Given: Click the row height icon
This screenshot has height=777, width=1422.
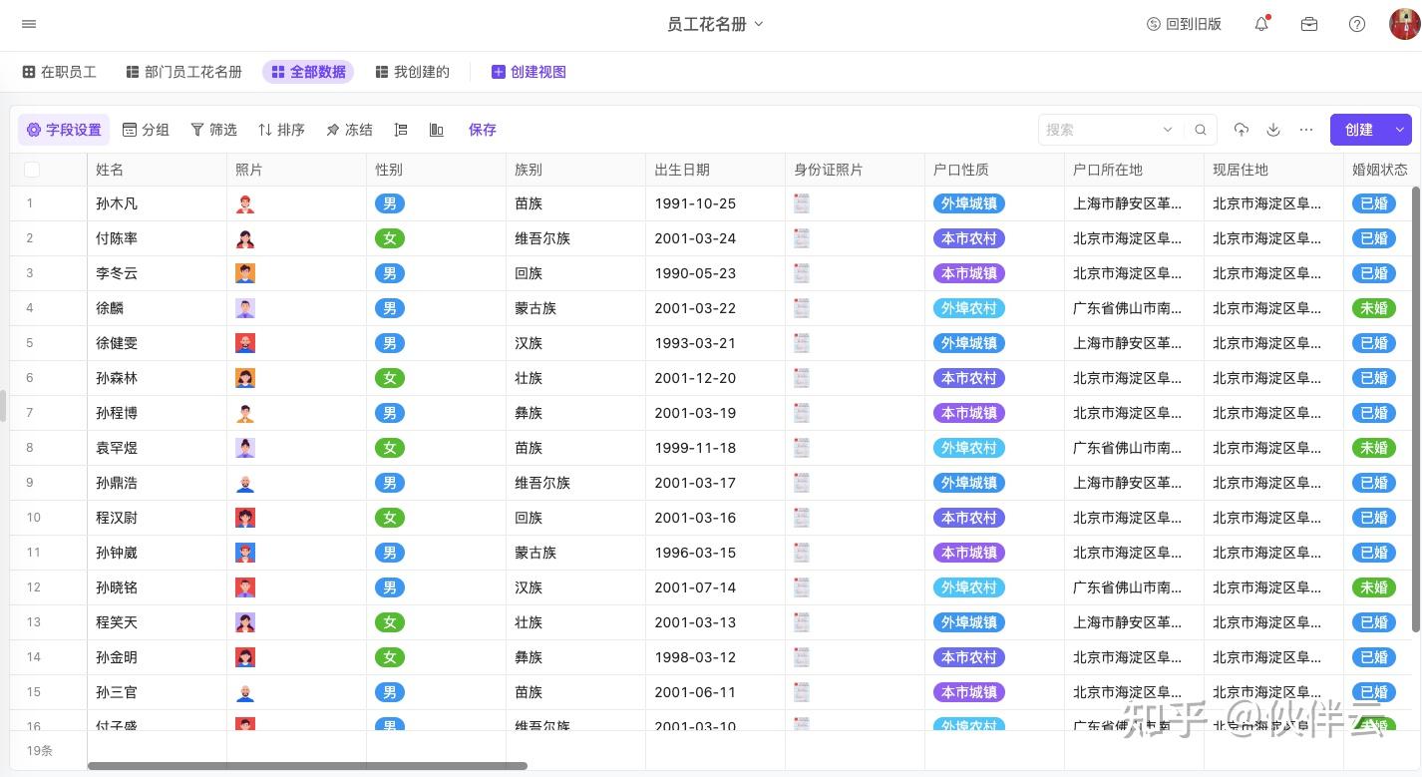Looking at the screenshot, I should (401, 130).
